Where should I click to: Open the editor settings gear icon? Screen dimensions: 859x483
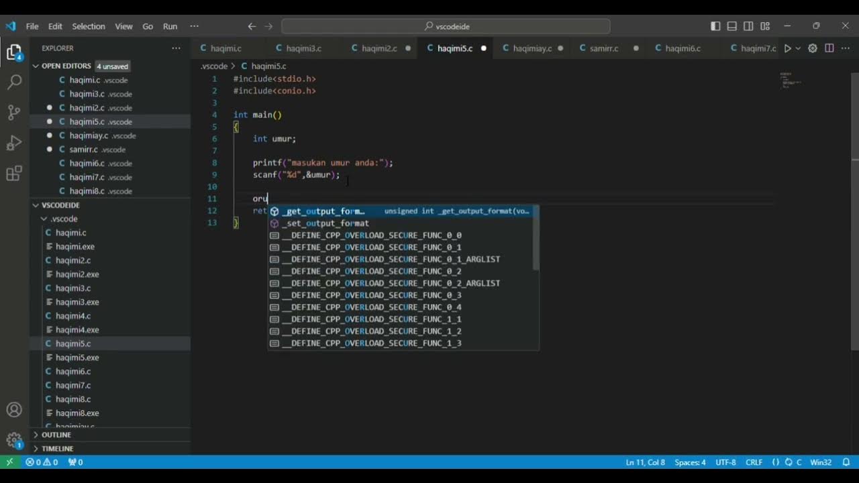(x=813, y=48)
